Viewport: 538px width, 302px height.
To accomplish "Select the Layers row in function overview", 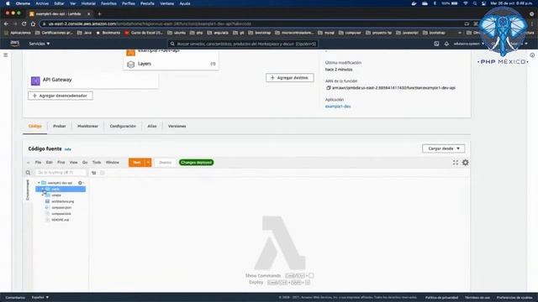I will point(171,64).
